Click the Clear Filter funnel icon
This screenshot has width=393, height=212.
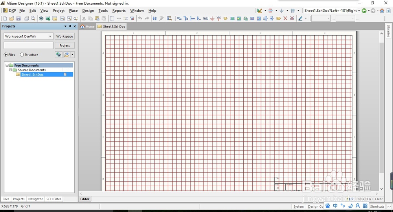pos(132,18)
